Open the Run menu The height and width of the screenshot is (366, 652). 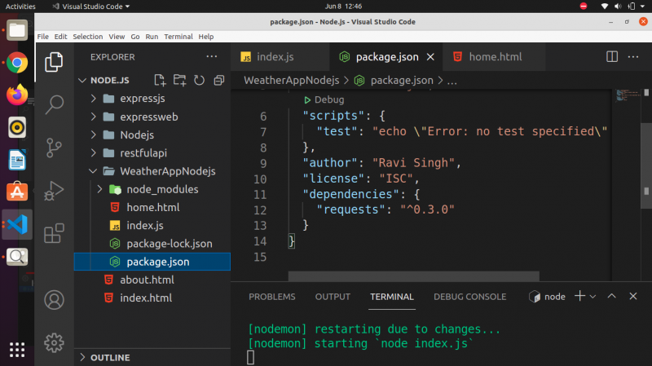152,37
